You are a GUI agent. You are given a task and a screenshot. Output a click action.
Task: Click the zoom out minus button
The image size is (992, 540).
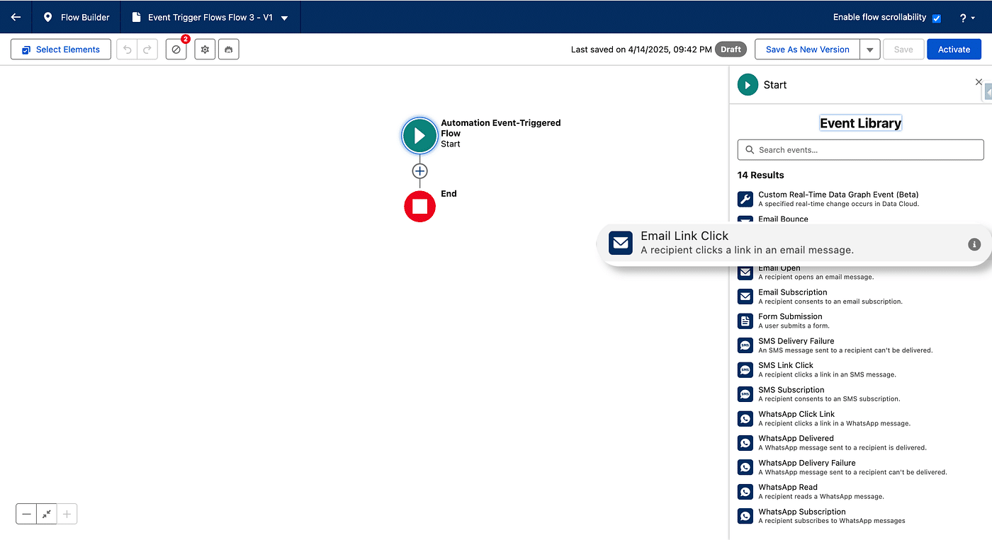27,515
